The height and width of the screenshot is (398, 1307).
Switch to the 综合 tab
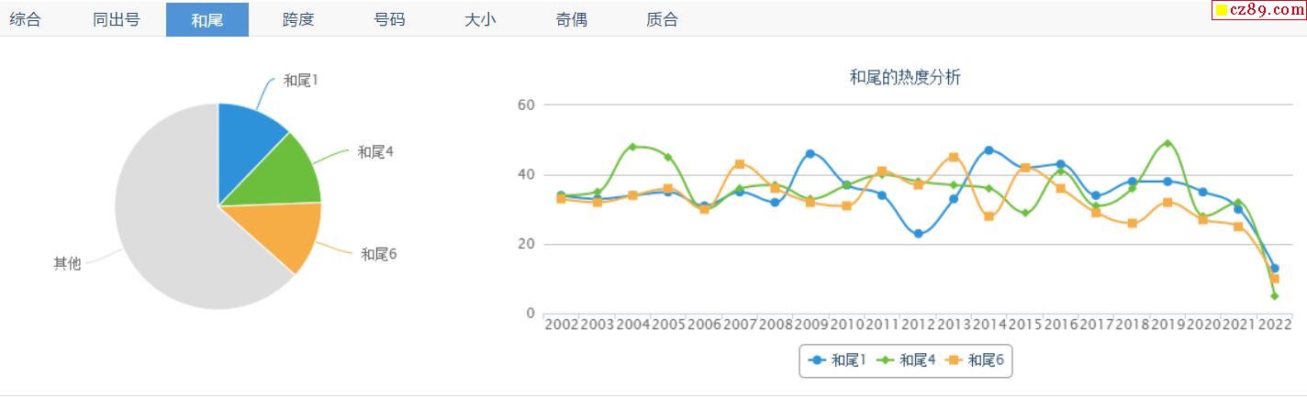(x=26, y=19)
